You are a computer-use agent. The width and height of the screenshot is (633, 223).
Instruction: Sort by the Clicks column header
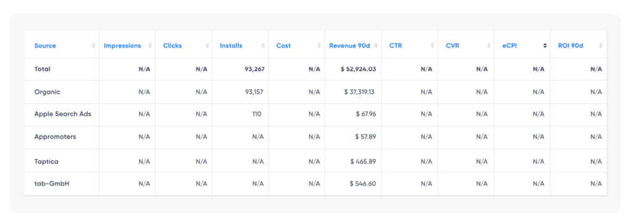(x=172, y=46)
